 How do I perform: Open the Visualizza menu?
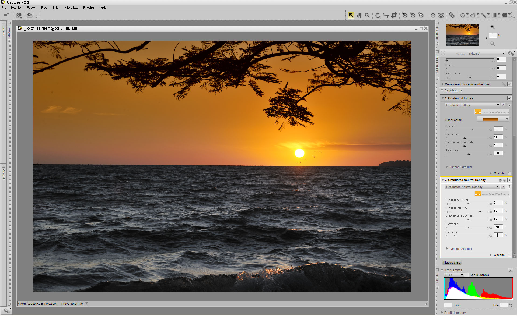click(x=72, y=8)
